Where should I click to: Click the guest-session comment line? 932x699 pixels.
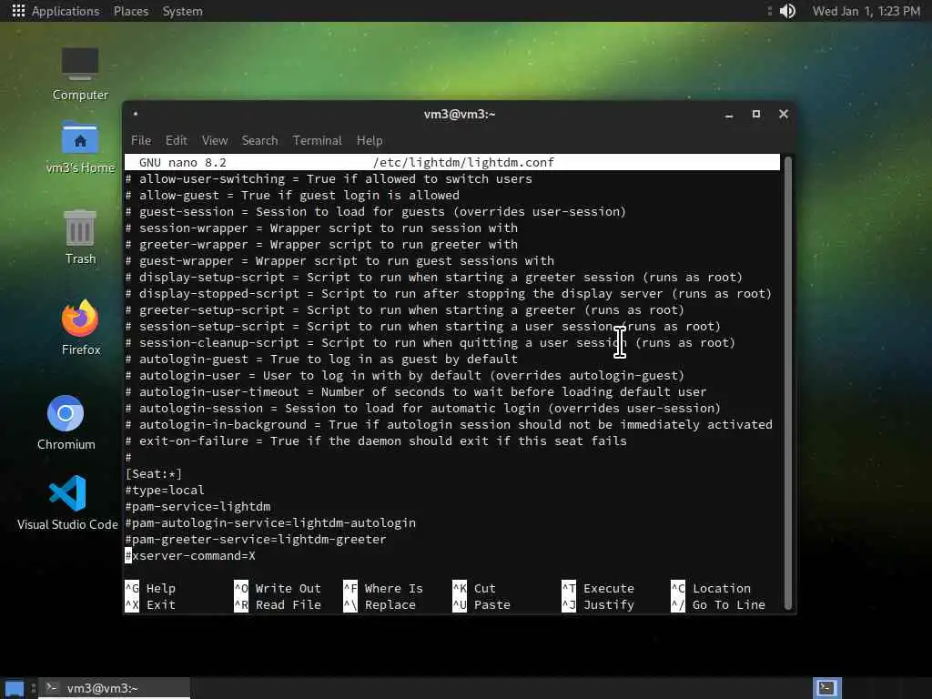376,211
